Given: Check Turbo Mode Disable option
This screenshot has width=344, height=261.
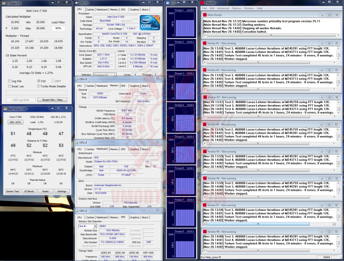Looking at the screenshot, I should tap(39, 86).
